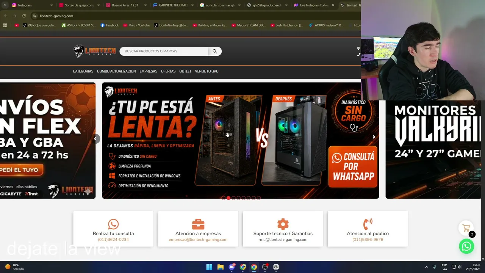Switch to the auricular solarmax tab
Screen dimensions: 485x273
point(220,5)
